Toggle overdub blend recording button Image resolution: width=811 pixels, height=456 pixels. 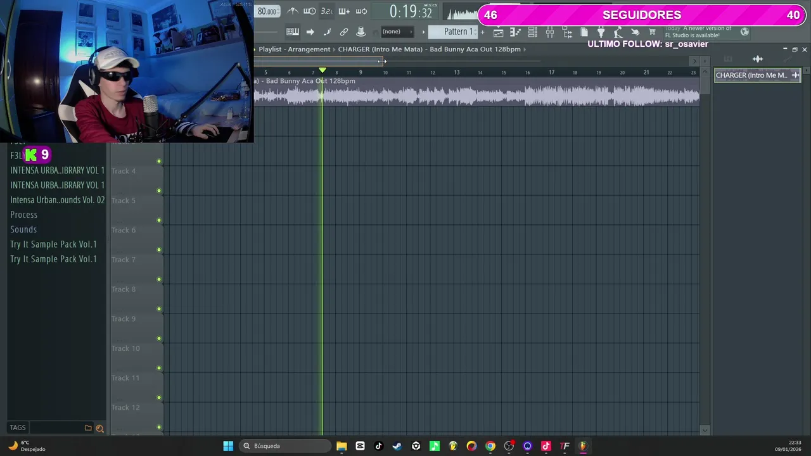(x=344, y=11)
